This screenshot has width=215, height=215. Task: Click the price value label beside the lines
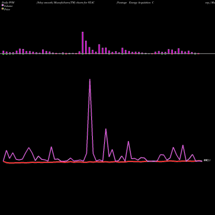207,160
